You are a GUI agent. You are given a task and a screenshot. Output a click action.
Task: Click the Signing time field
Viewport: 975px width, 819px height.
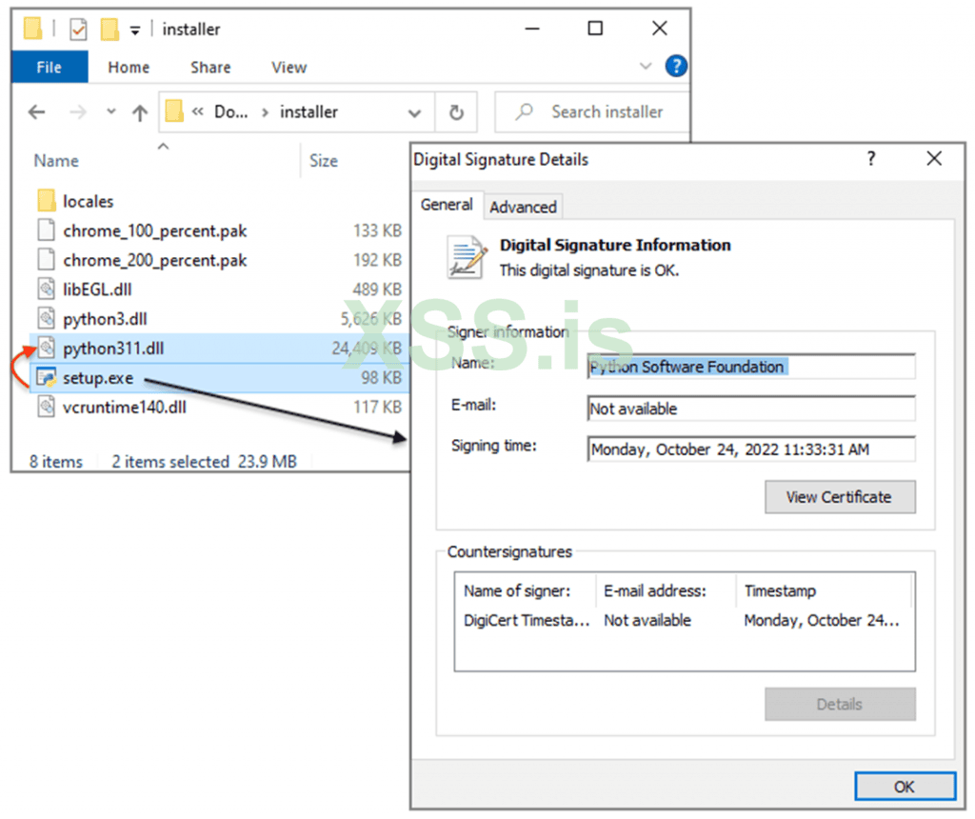coord(751,449)
